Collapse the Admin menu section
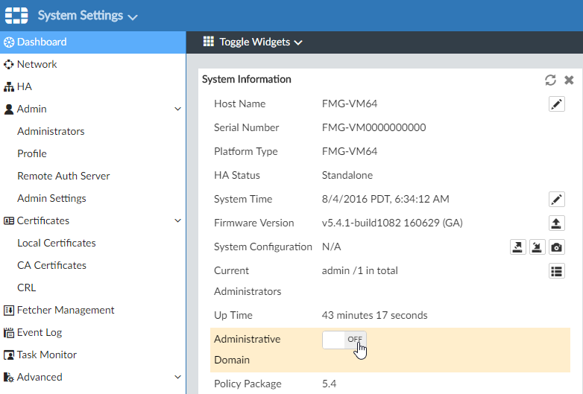Image resolution: width=583 pixels, height=394 pixels. [x=177, y=109]
